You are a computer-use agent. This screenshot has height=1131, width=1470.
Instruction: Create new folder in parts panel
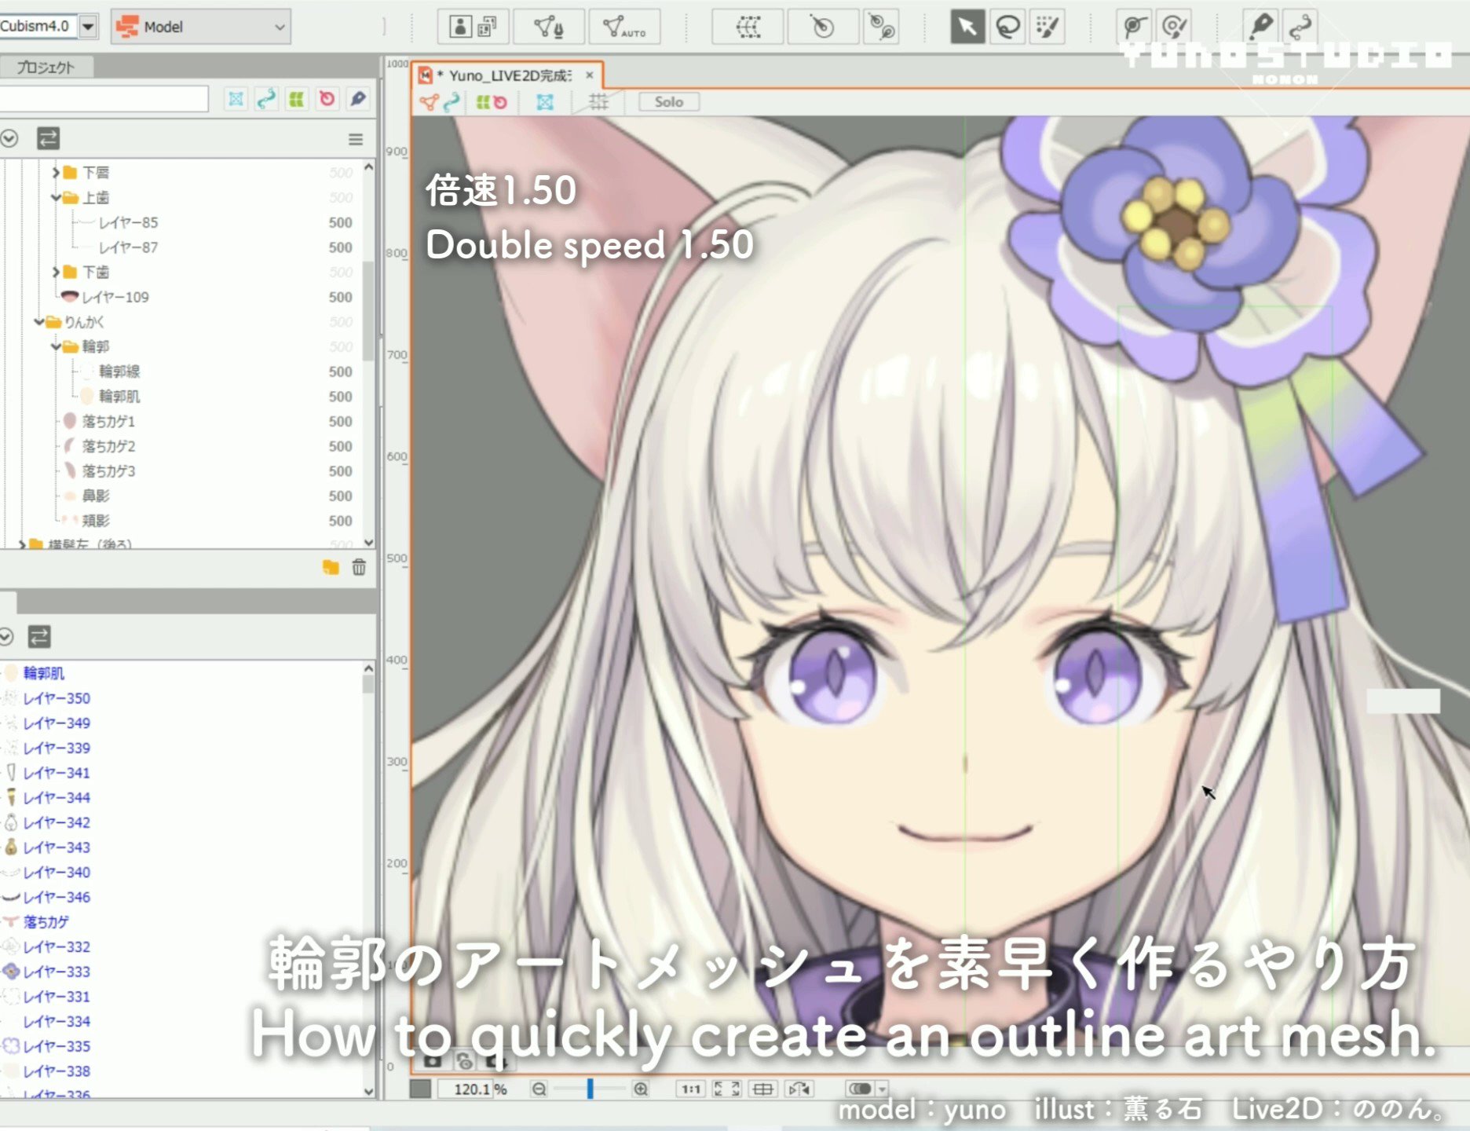click(331, 567)
